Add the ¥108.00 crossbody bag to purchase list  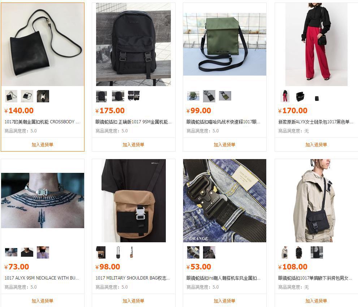click(316, 300)
